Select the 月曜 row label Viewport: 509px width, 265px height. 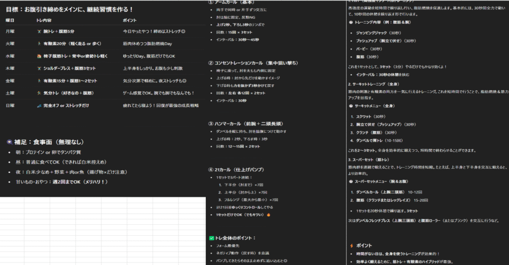[x=10, y=31]
